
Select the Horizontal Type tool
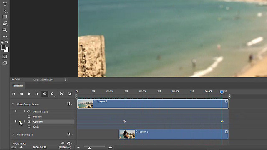[5, 4]
